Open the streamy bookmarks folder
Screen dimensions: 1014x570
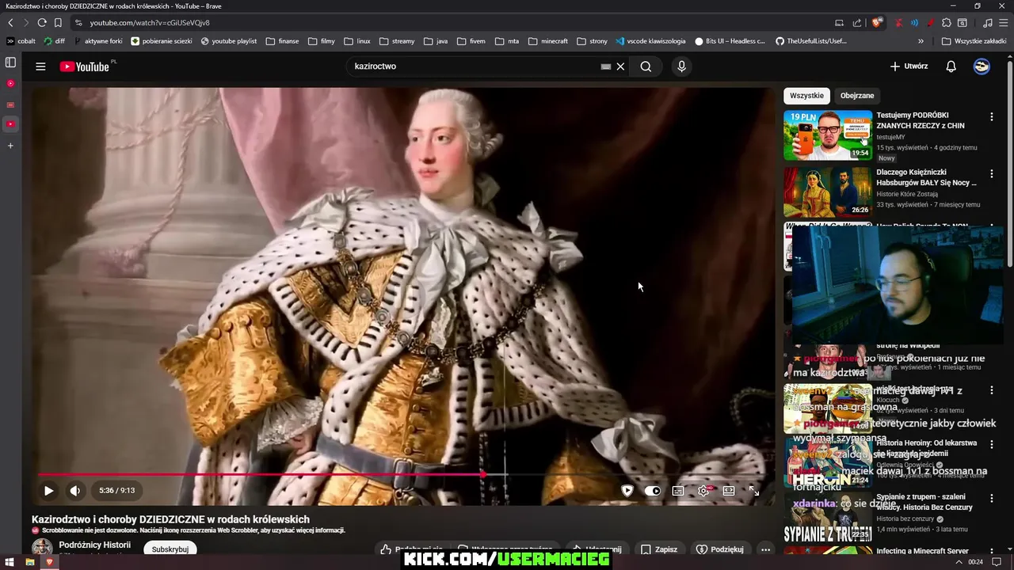[x=397, y=41]
